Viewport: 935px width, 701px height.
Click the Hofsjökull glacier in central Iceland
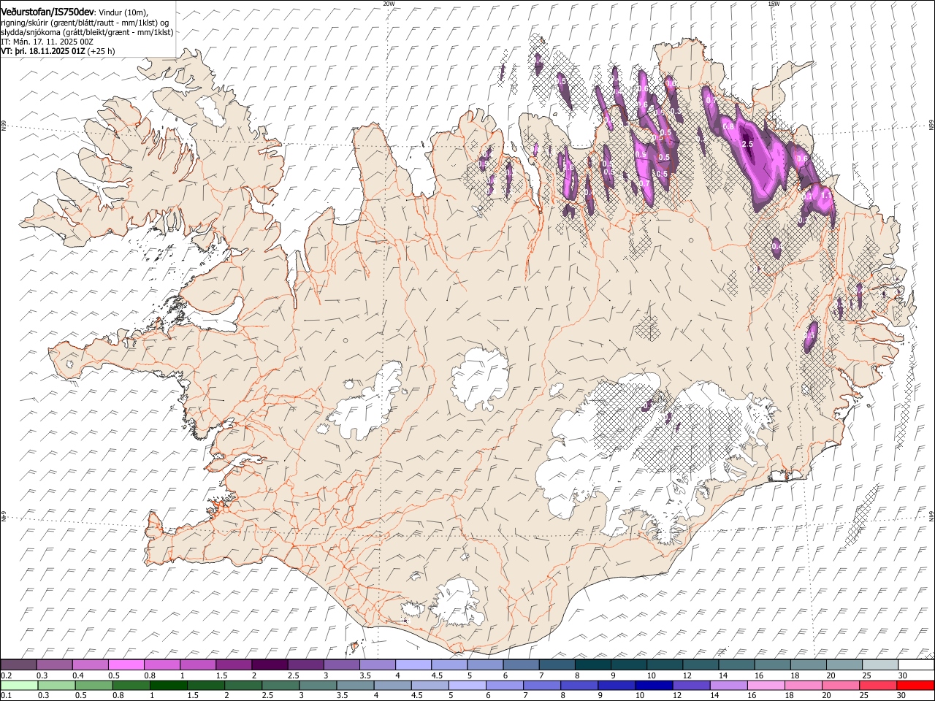tap(479, 378)
